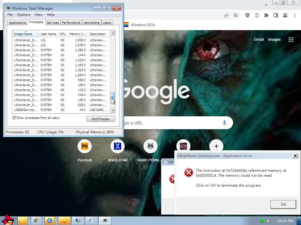Open the blue circular taskbar icon
Screen dimensions: 301x225
coord(49,221)
